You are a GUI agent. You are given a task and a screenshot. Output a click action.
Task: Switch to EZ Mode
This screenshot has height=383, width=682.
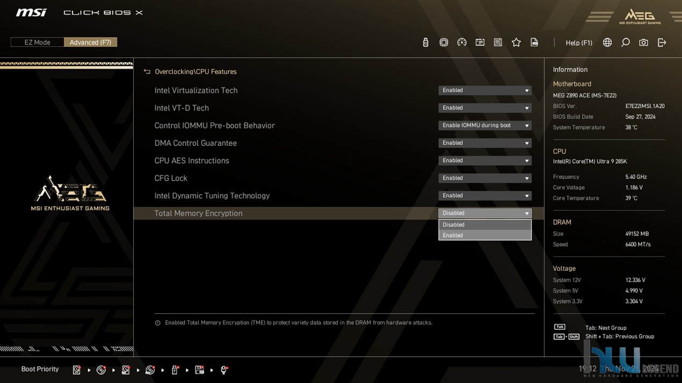pyautogui.click(x=37, y=42)
